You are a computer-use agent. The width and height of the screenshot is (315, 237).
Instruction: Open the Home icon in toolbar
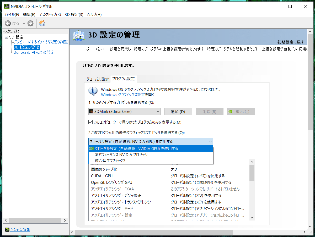pyautogui.click(x=42, y=23)
